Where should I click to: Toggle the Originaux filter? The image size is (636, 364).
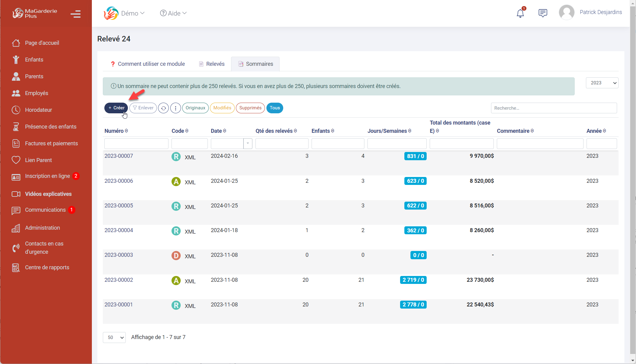pos(195,108)
